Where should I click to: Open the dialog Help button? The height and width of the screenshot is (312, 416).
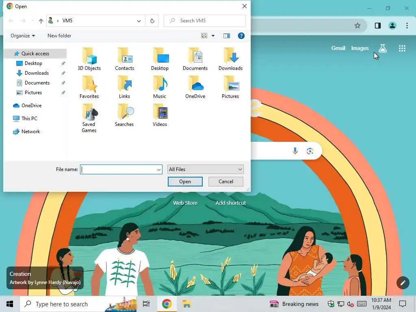click(x=241, y=36)
